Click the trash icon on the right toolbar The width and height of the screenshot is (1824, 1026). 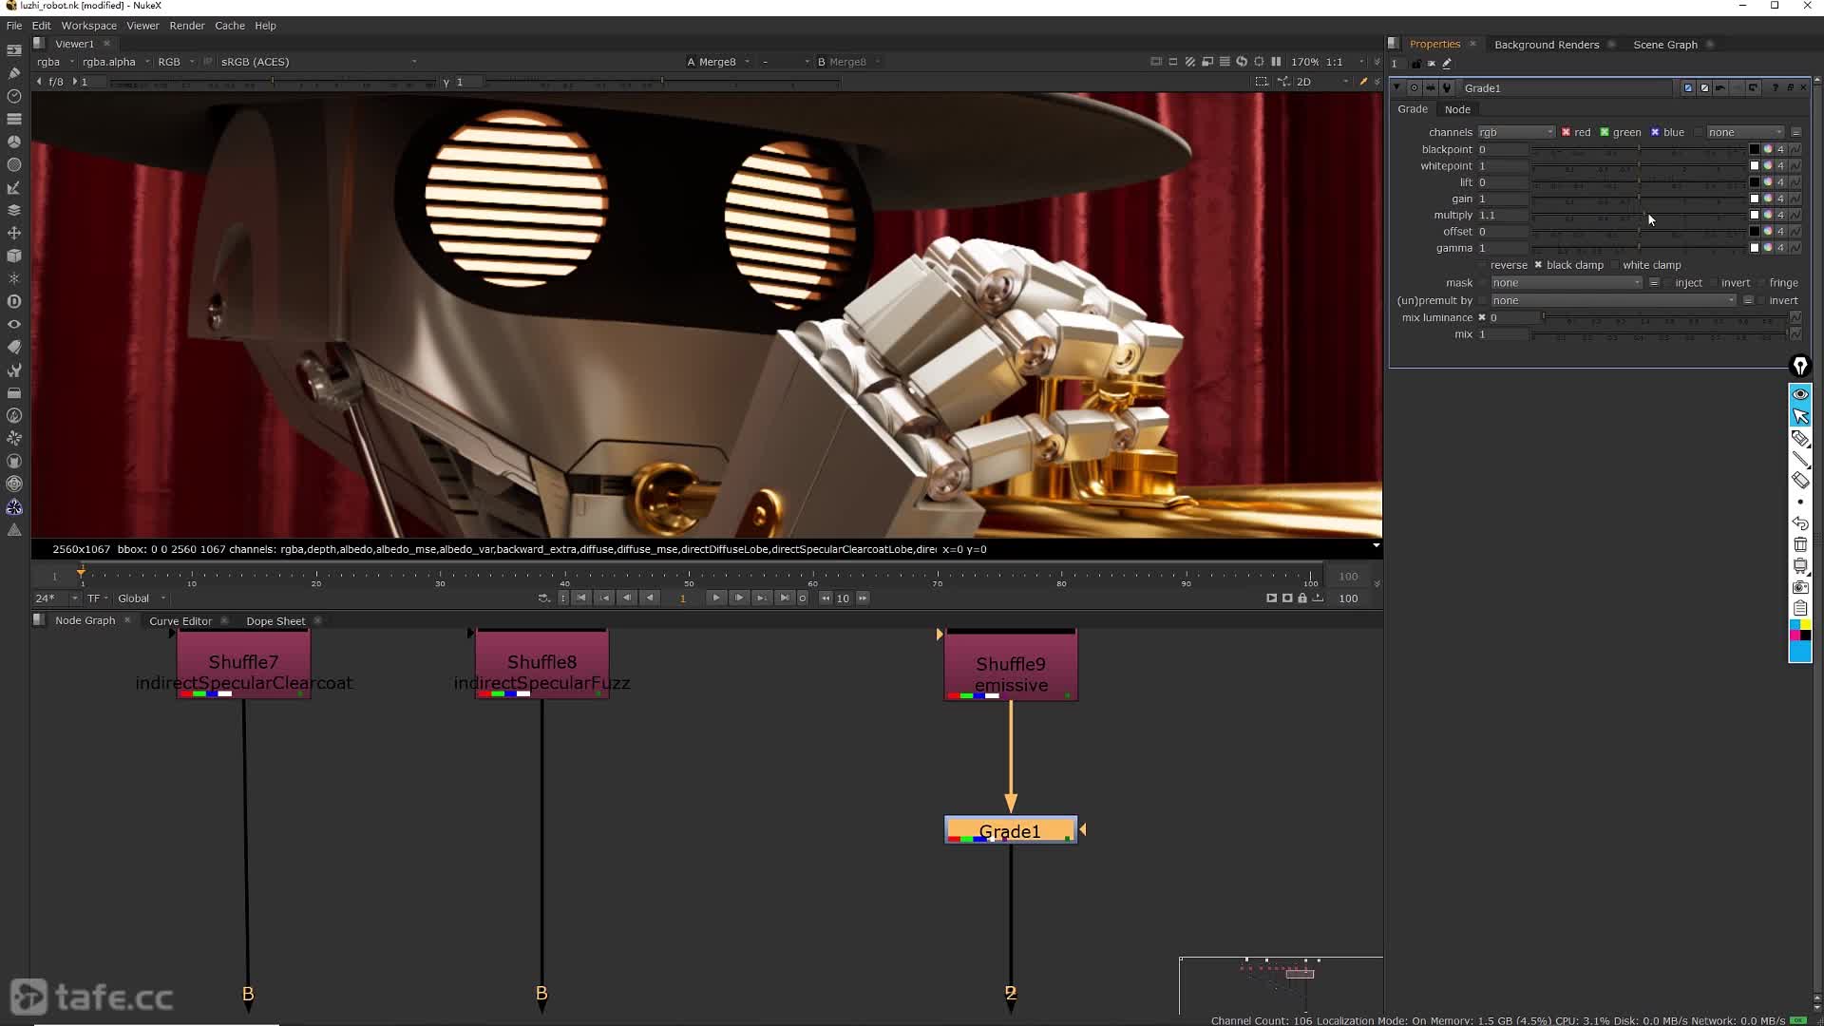(1800, 544)
